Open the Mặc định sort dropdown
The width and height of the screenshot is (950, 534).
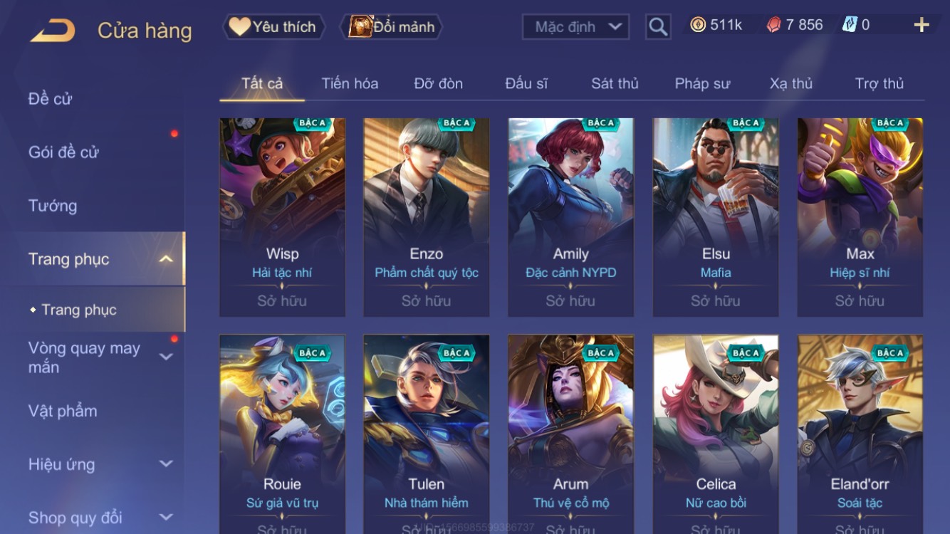tap(576, 27)
